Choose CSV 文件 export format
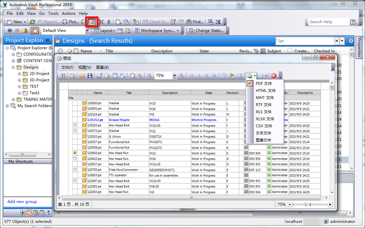The height and width of the screenshot is (228, 365). pos(265,126)
